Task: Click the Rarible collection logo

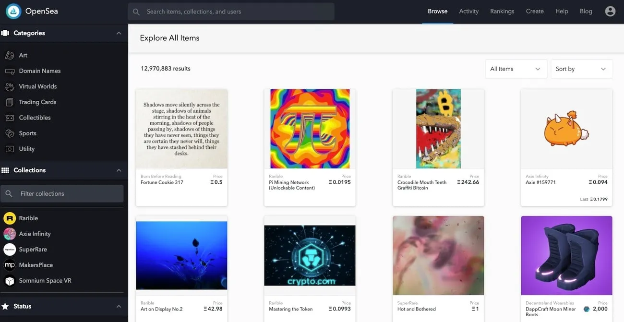Action: [10, 218]
